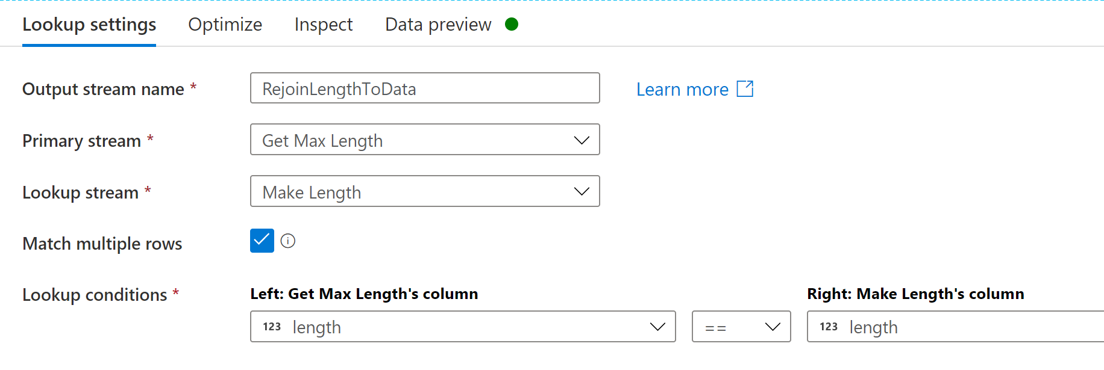Viewport: 1104px width, 370px height.
Task: Expand the right Make Length column selector
Action: (956, 327)
